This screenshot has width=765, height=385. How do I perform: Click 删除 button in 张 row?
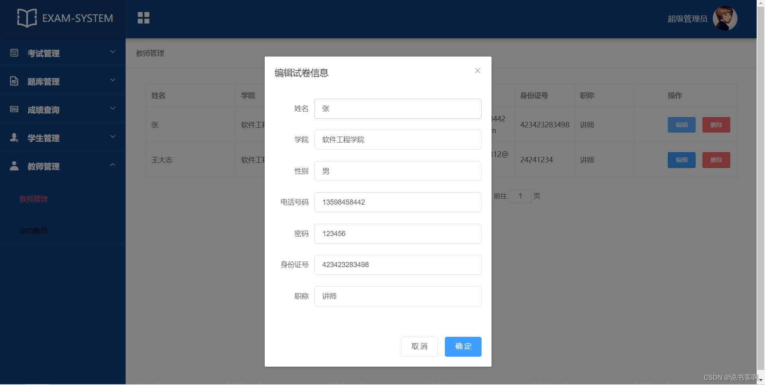click(x=716, y=125)
